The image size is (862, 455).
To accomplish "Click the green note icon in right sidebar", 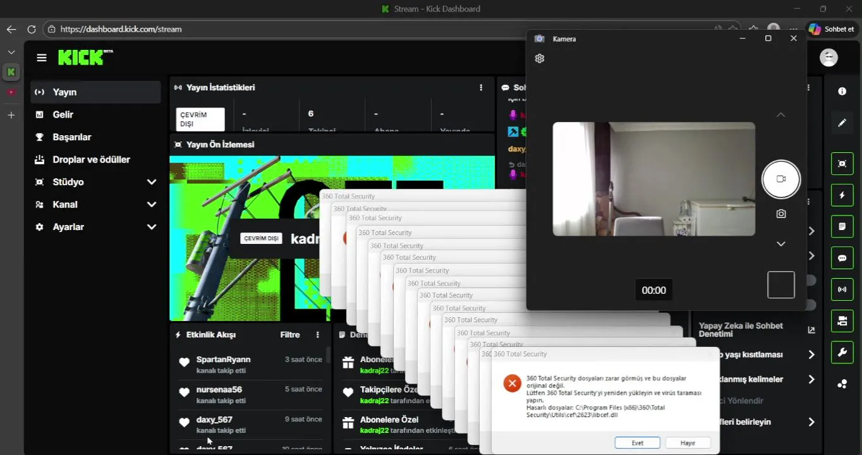I will coord(842,226).
